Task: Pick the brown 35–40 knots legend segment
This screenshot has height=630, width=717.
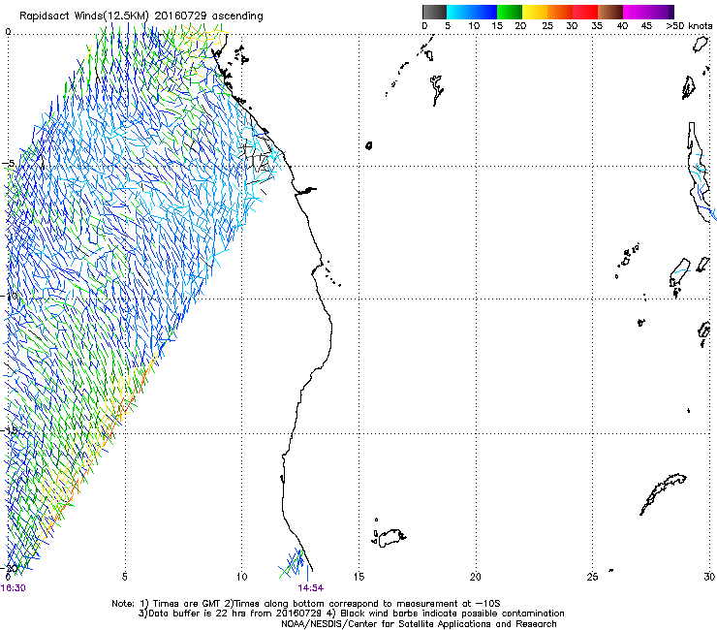Action: [x=610, y=12]
